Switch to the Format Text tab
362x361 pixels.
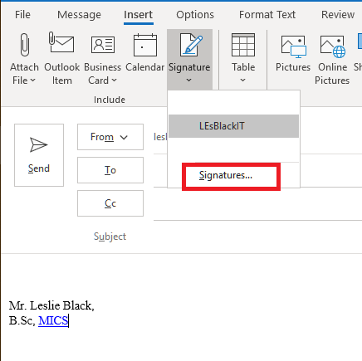pos(267,15)
